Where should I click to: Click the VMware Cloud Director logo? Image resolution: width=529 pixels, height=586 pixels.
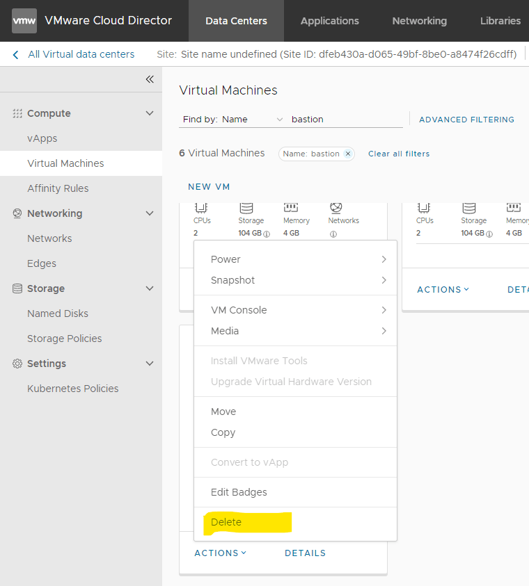[24, 21]
